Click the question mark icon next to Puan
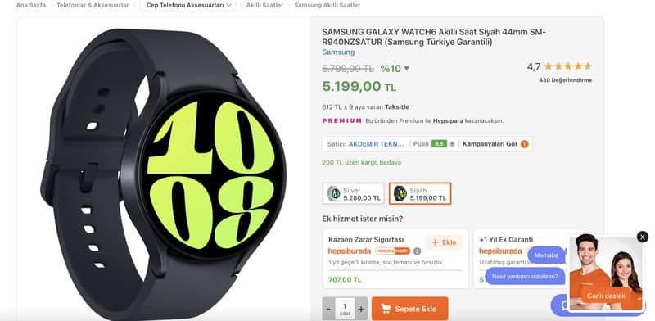 coord(452,144)
